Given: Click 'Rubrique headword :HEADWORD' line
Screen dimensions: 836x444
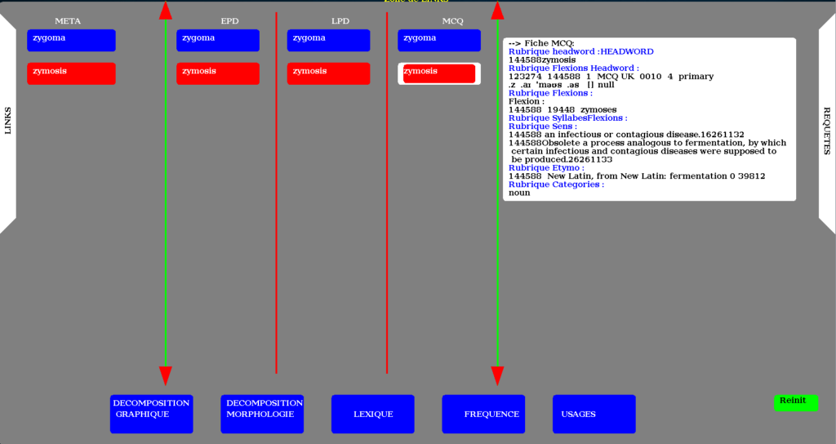Looking at the screenshot, I should (580, 51).
